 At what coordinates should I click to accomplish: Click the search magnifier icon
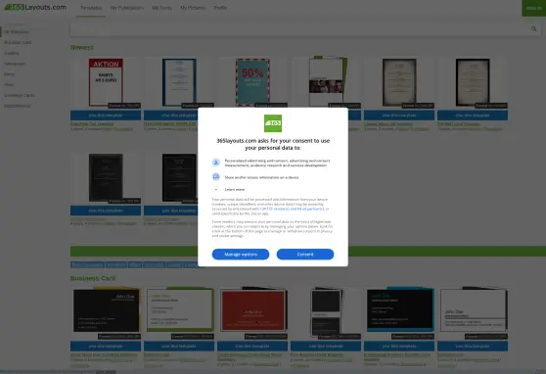pos(534,29)
